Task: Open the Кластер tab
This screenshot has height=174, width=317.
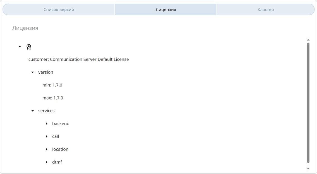Action: 265,9
